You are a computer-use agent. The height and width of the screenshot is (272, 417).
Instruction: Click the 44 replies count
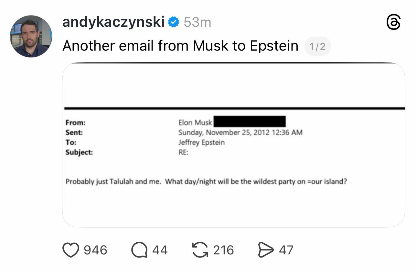(160, 250)
